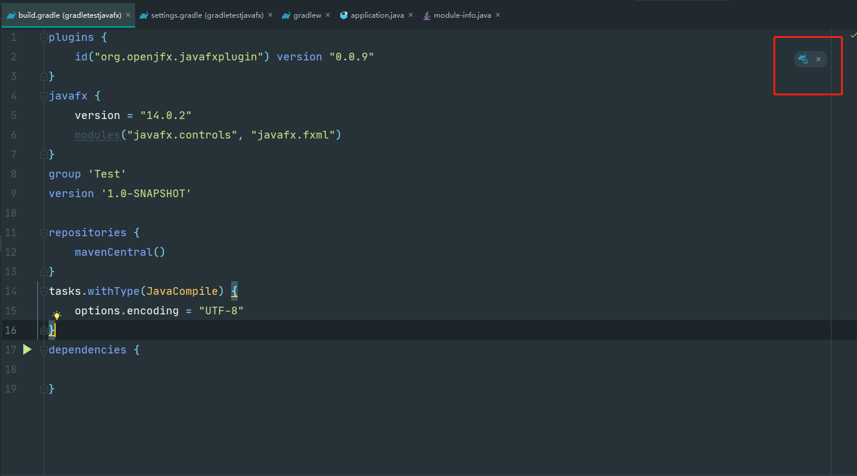Run the dependencies block with gutter arrow
857x476 pixels.
coord(27,349)
